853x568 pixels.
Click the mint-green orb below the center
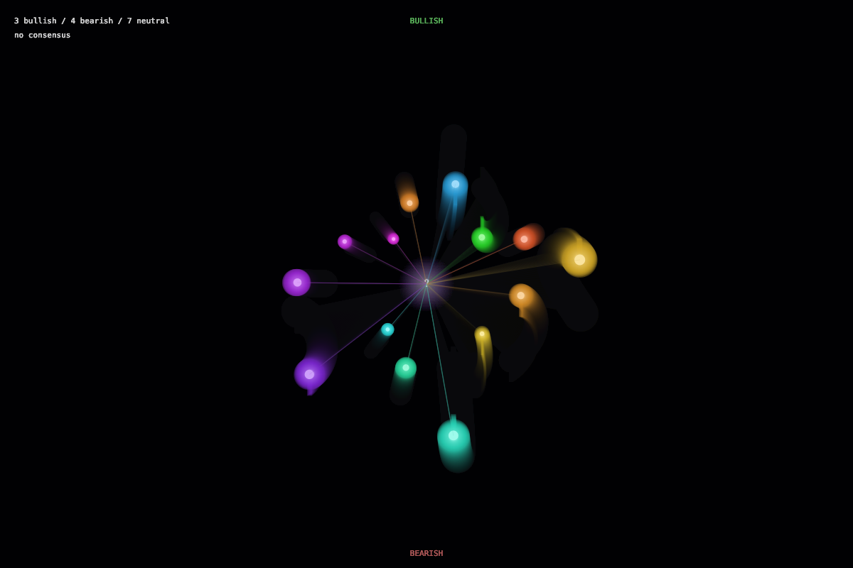tap(406, 368)
